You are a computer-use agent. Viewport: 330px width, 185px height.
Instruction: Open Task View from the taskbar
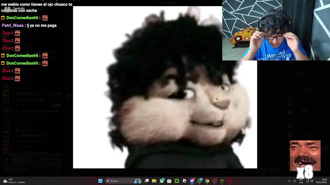[147, 181]
